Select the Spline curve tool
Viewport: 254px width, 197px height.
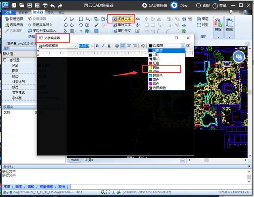[65, 31]
